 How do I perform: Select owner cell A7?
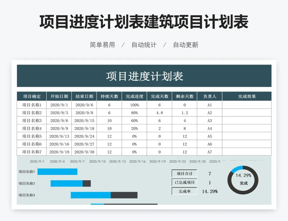tap(210, 152)
